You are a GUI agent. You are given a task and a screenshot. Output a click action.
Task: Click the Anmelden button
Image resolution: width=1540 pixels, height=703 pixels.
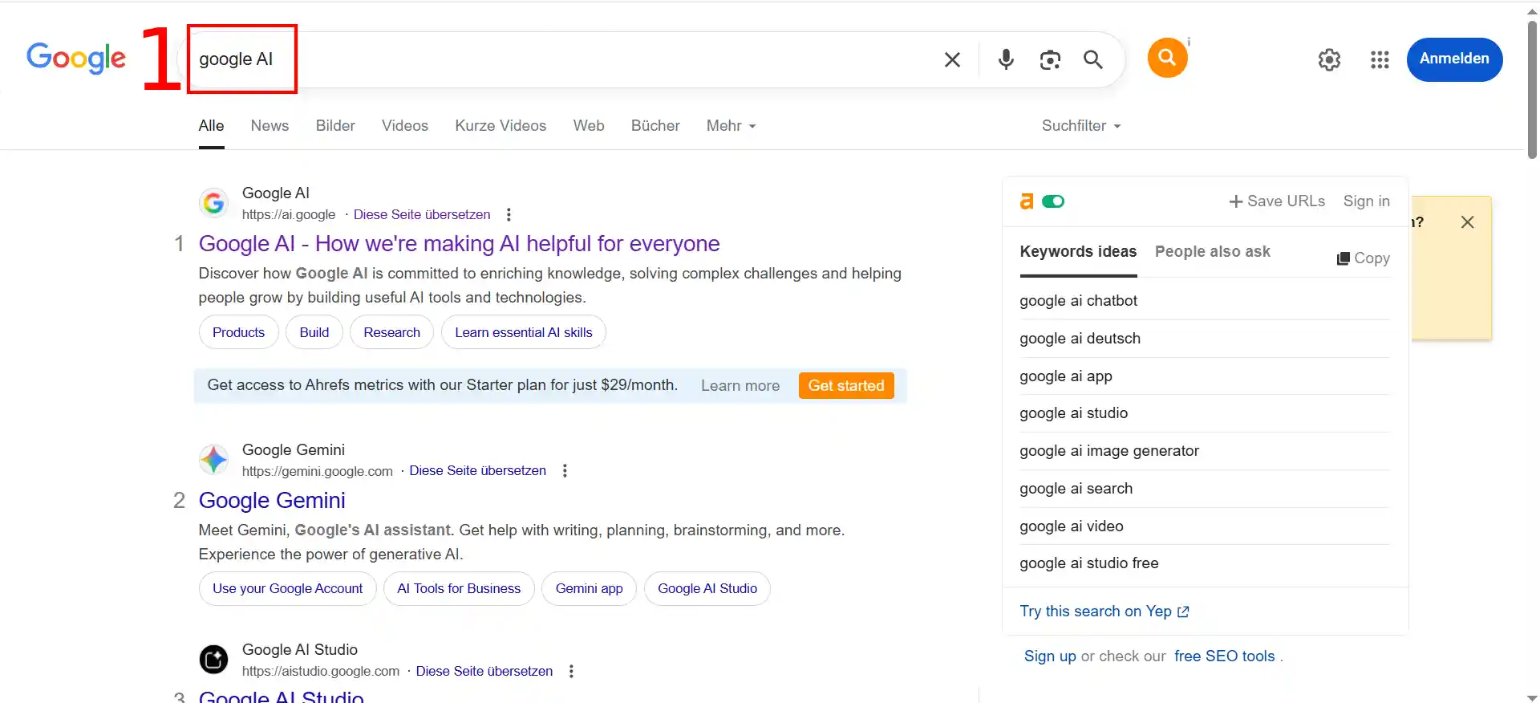pyautogui.click(x=1454, y=59)
